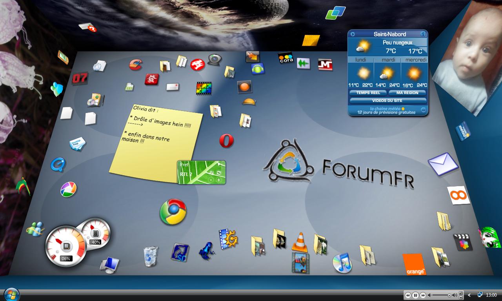The image size is (502, 301).
Task: Click the MA REGION weather button
Action: pyautogui.click(x=407, y=93)
